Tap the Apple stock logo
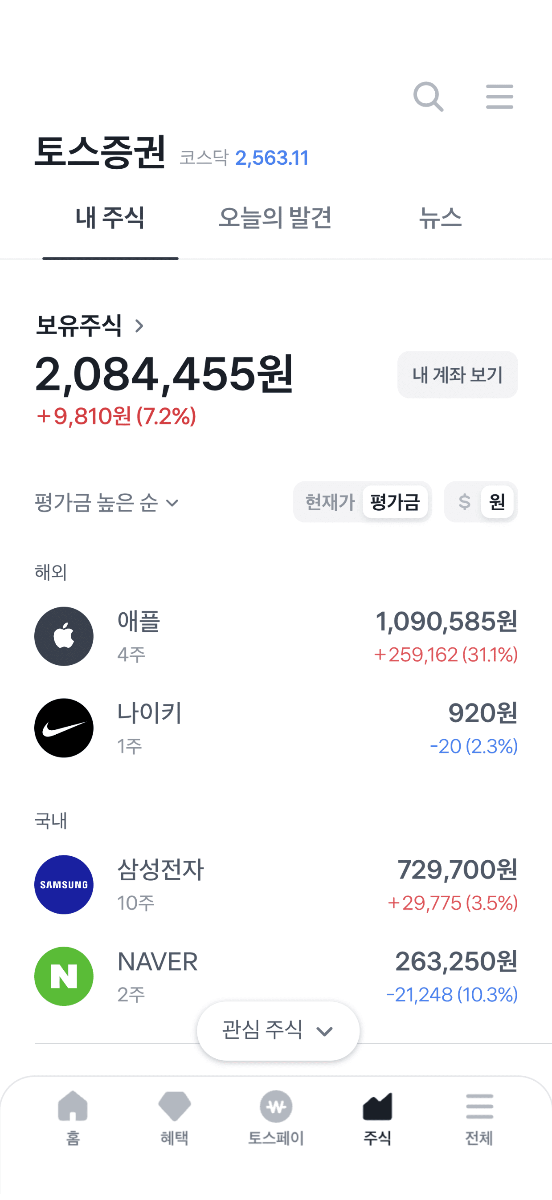The height and width of the screenshot is (1200, 552). point(64,636)
